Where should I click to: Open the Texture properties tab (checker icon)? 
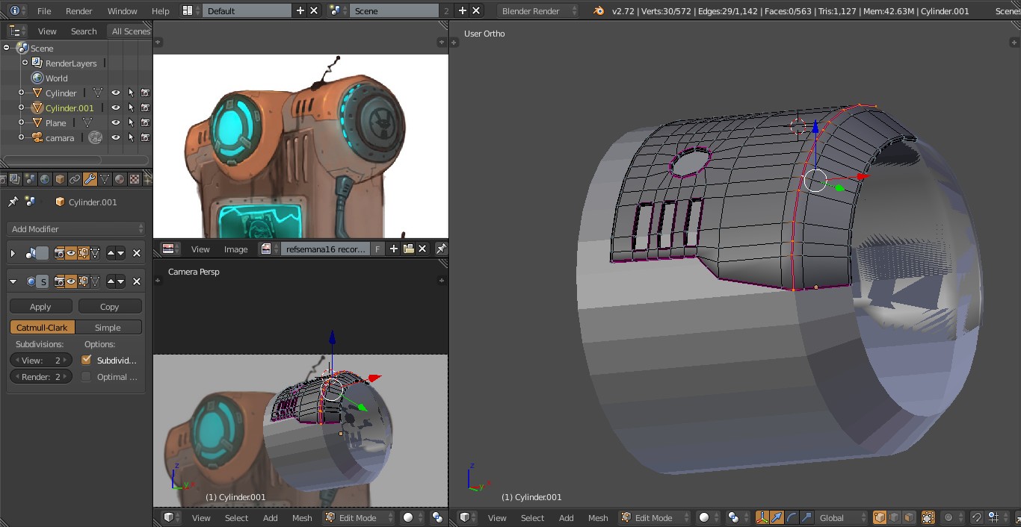(x=135, y=179)
